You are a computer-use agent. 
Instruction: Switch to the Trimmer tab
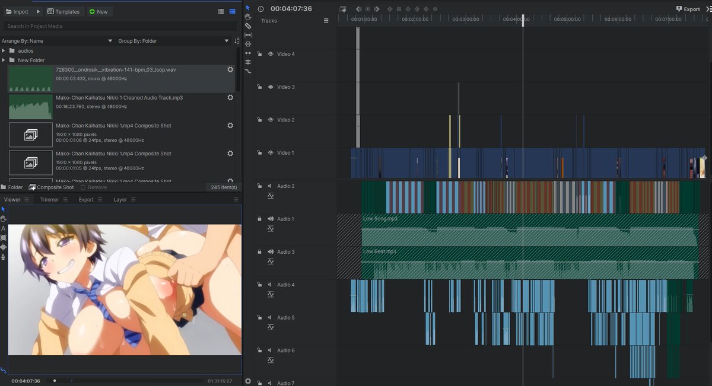click(x=50, y=200)
